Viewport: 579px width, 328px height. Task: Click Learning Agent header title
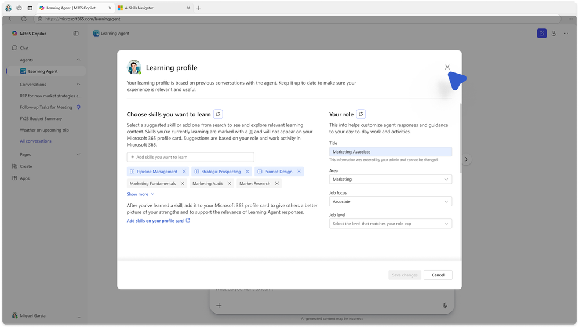click(x=115, y=34)
